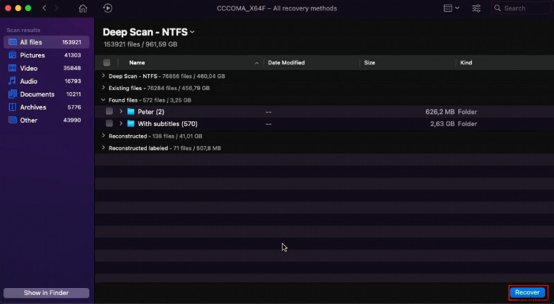Image resolution: width=554 pixels, height=304 pixels.
Task: Click the Show in Finder button
Action: [x=46, y=293]
